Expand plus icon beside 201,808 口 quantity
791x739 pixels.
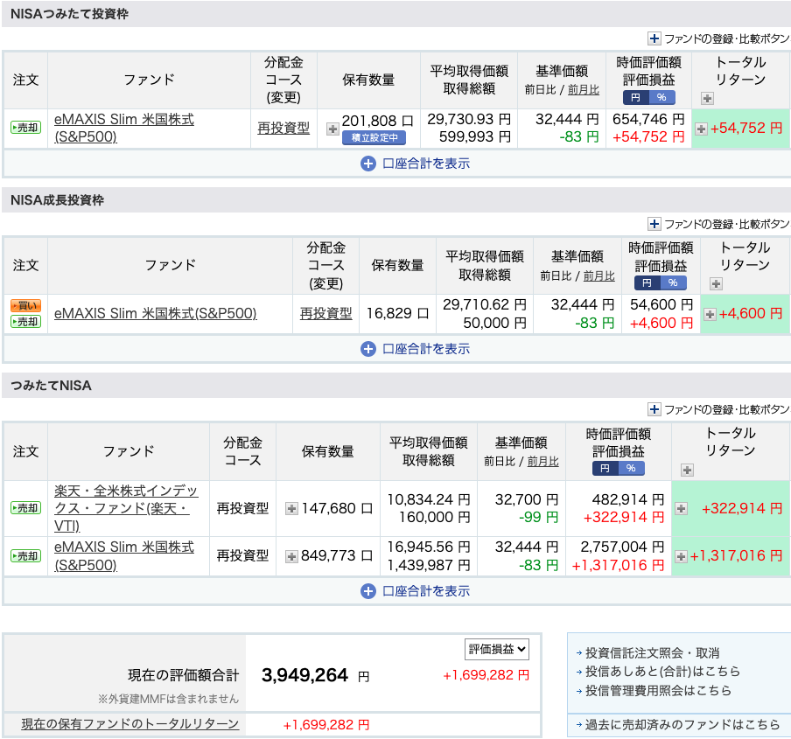tap(332, 129)
